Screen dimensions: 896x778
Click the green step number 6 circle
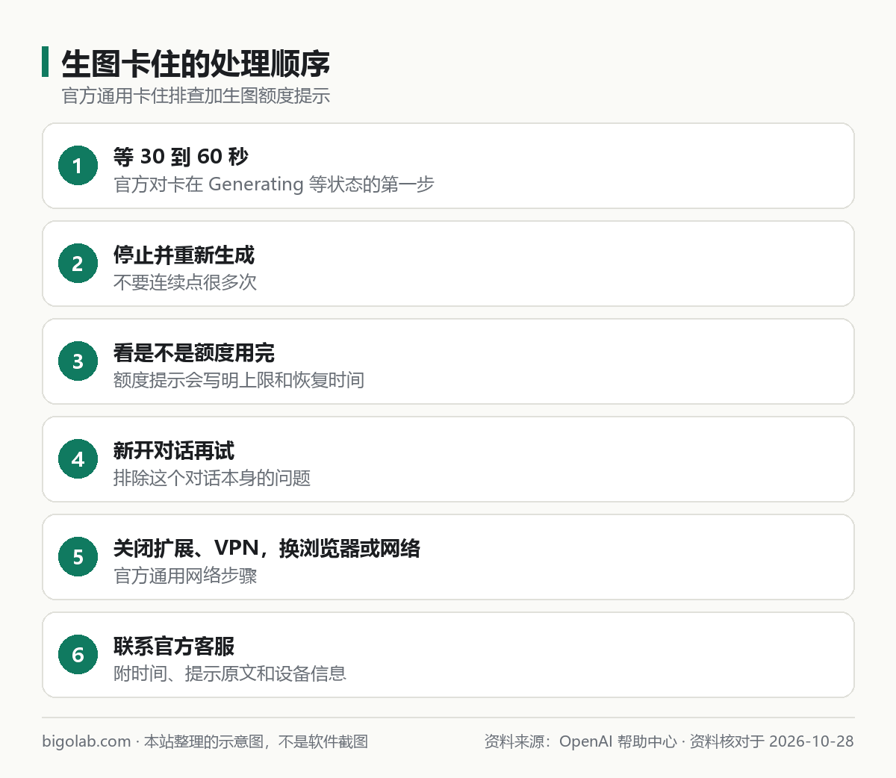(x=78, y=655)
